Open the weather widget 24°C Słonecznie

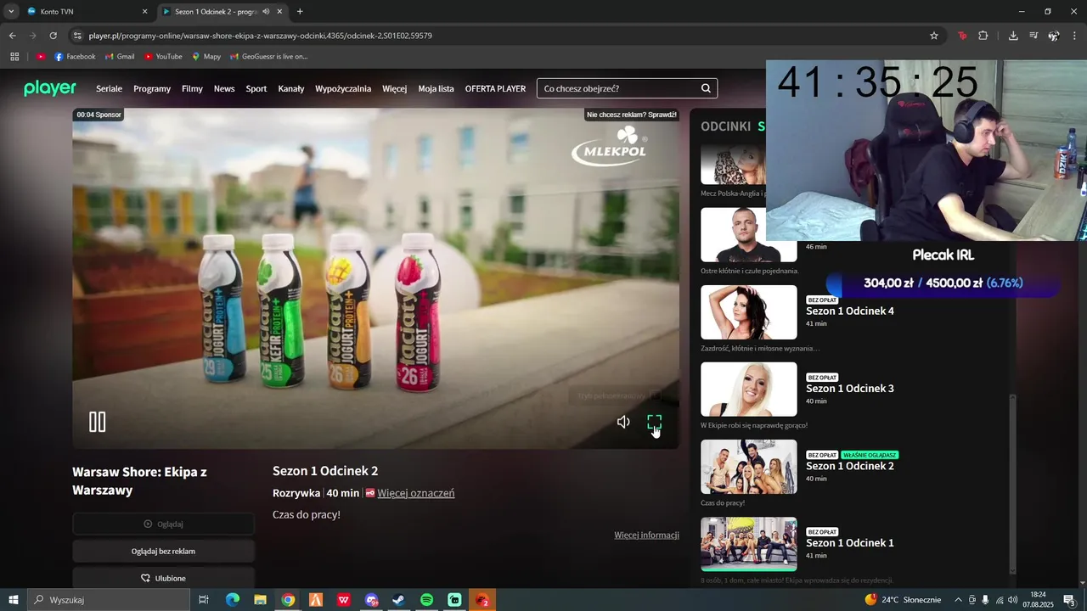(903, 600)
